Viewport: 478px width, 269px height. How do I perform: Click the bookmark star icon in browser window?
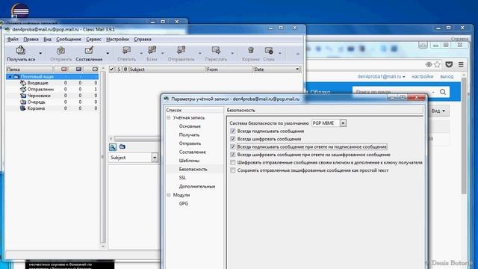pos(438,64)
